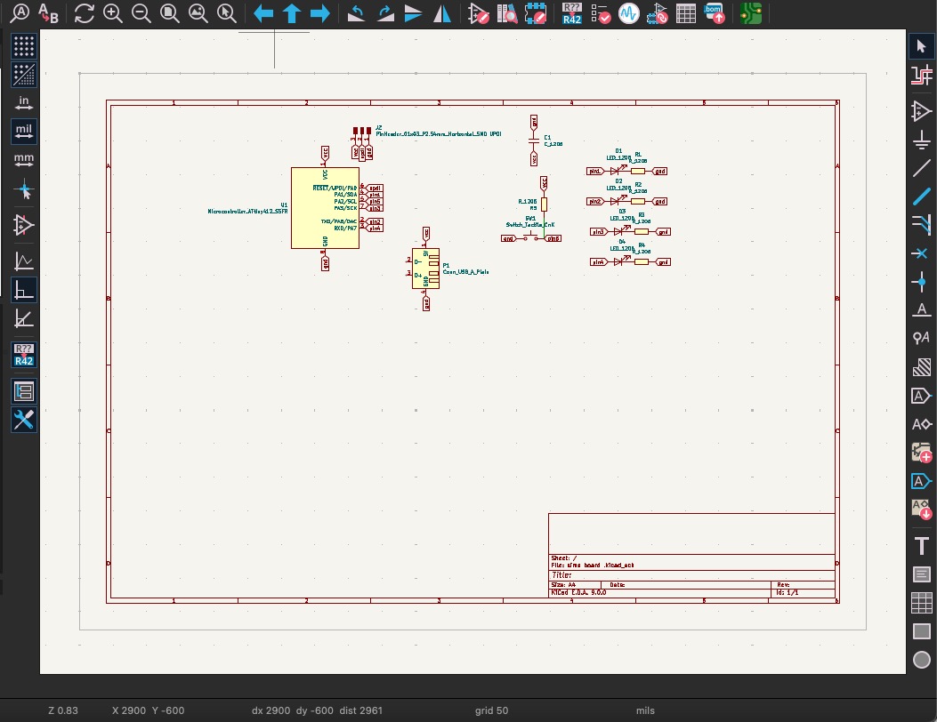Toggle hidden pins display
This screenshot has width=937, height=722.
pos(24,225)
